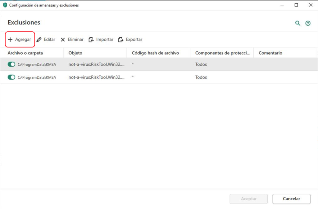The width and height of the screenshot is (318, 209).
Task: Click the plus icon for Agregar
Action: point(10,40)
